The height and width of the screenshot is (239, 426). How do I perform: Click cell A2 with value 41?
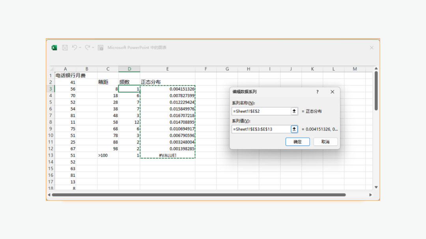click(x=65, y=82)
